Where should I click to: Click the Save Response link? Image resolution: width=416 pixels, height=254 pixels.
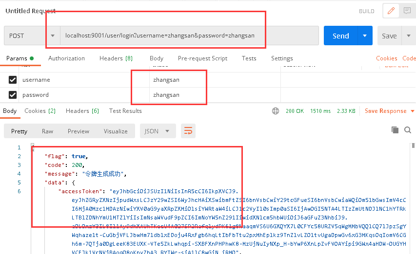pos(385,111)
